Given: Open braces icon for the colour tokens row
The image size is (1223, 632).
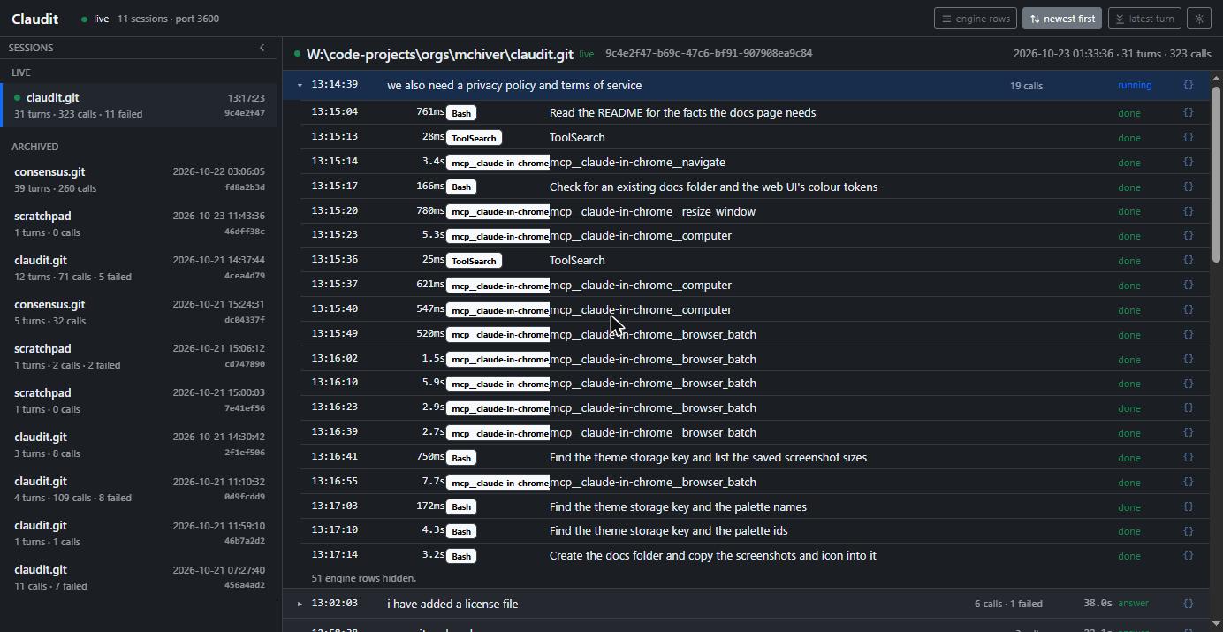Looking at the screenshot, I should [1188, 187].
